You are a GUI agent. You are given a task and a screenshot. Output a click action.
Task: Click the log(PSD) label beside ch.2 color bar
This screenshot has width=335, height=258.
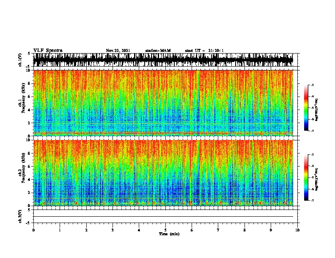coord(316,180)
